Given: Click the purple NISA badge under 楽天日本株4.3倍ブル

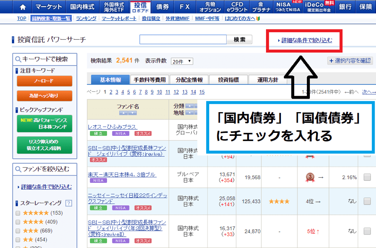Looking at the screenshot, I should (98, 181).
